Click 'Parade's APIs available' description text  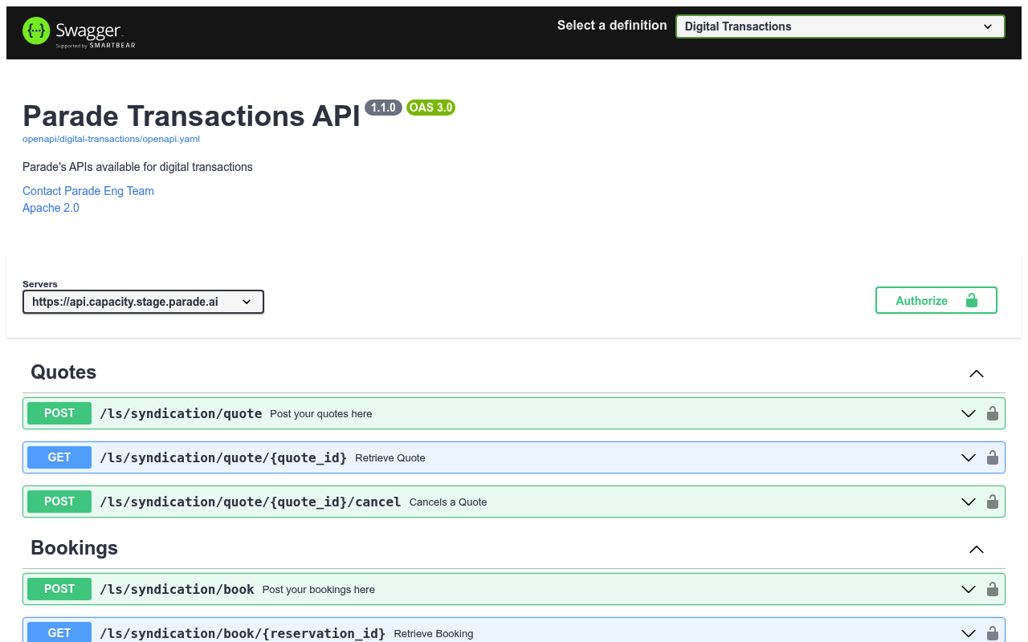[x=137, y=167]
